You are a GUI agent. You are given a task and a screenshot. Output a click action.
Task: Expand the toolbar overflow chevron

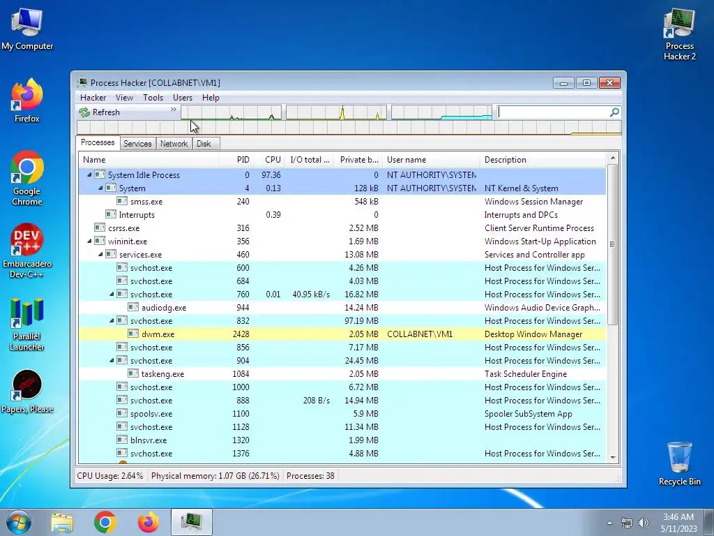(x=173, y=110)
